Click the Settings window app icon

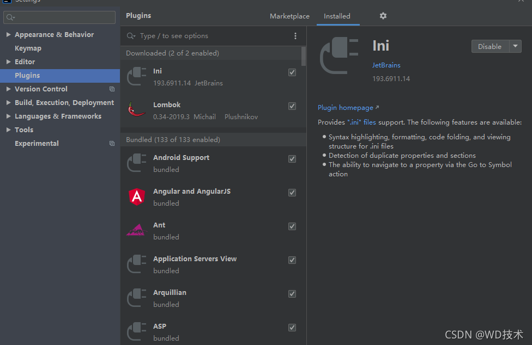7,1
